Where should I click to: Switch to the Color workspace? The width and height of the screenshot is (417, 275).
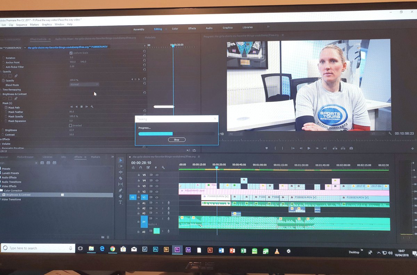(175, 28)
